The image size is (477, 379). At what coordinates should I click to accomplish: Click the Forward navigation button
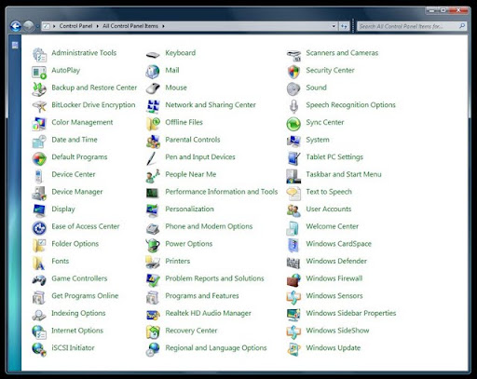pos(29,26)
